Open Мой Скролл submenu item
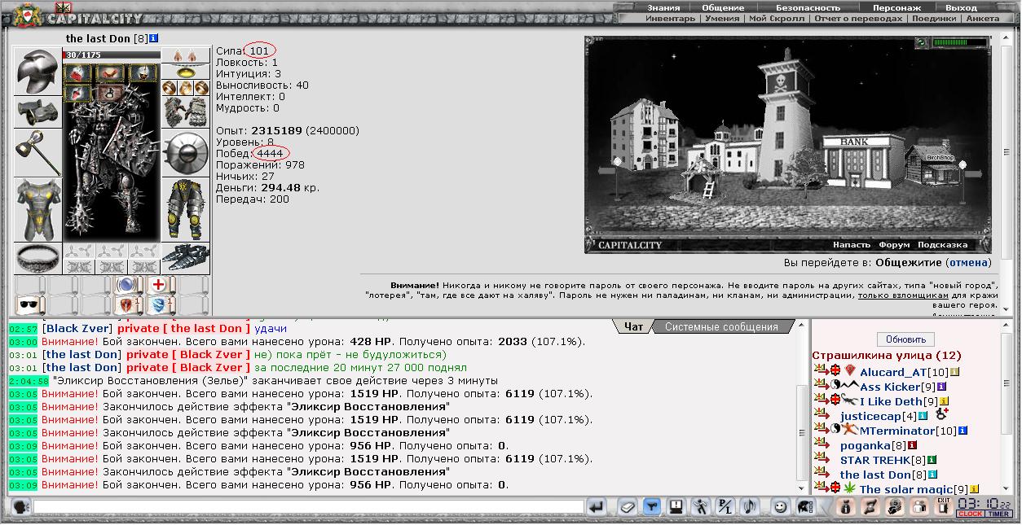 [x=776, y=18]
